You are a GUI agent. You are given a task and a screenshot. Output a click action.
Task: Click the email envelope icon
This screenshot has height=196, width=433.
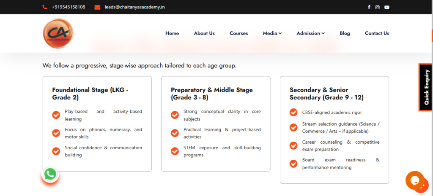tap(97, 7)
